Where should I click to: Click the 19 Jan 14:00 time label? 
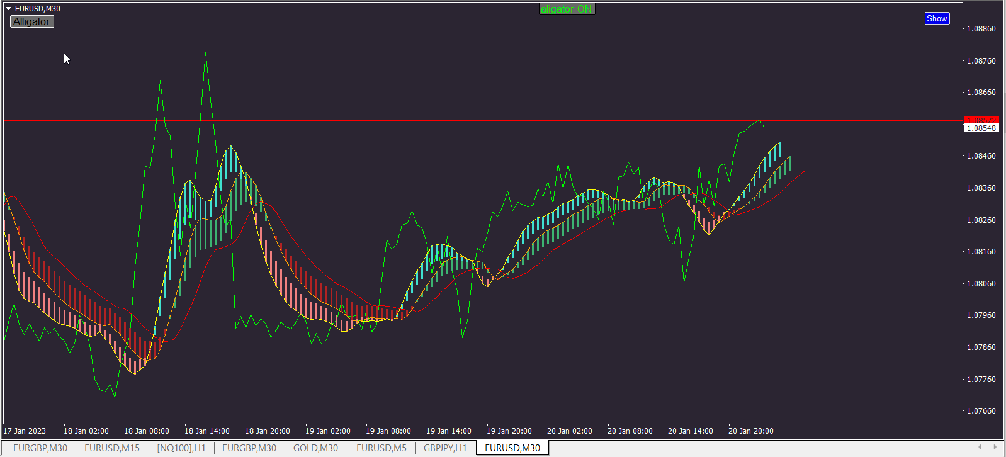point(449,431)
